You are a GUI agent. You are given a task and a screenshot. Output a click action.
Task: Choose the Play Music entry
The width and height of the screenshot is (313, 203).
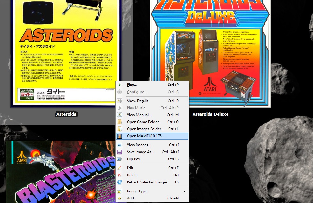coord(152,108)
